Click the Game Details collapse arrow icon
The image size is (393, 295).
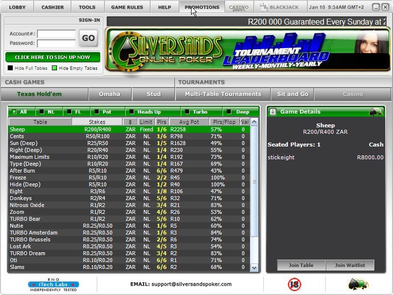click(x=273, y=112)
